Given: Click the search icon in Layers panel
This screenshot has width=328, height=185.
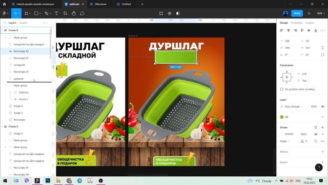Looking at the screenshot, I should [x=5, y=23].
